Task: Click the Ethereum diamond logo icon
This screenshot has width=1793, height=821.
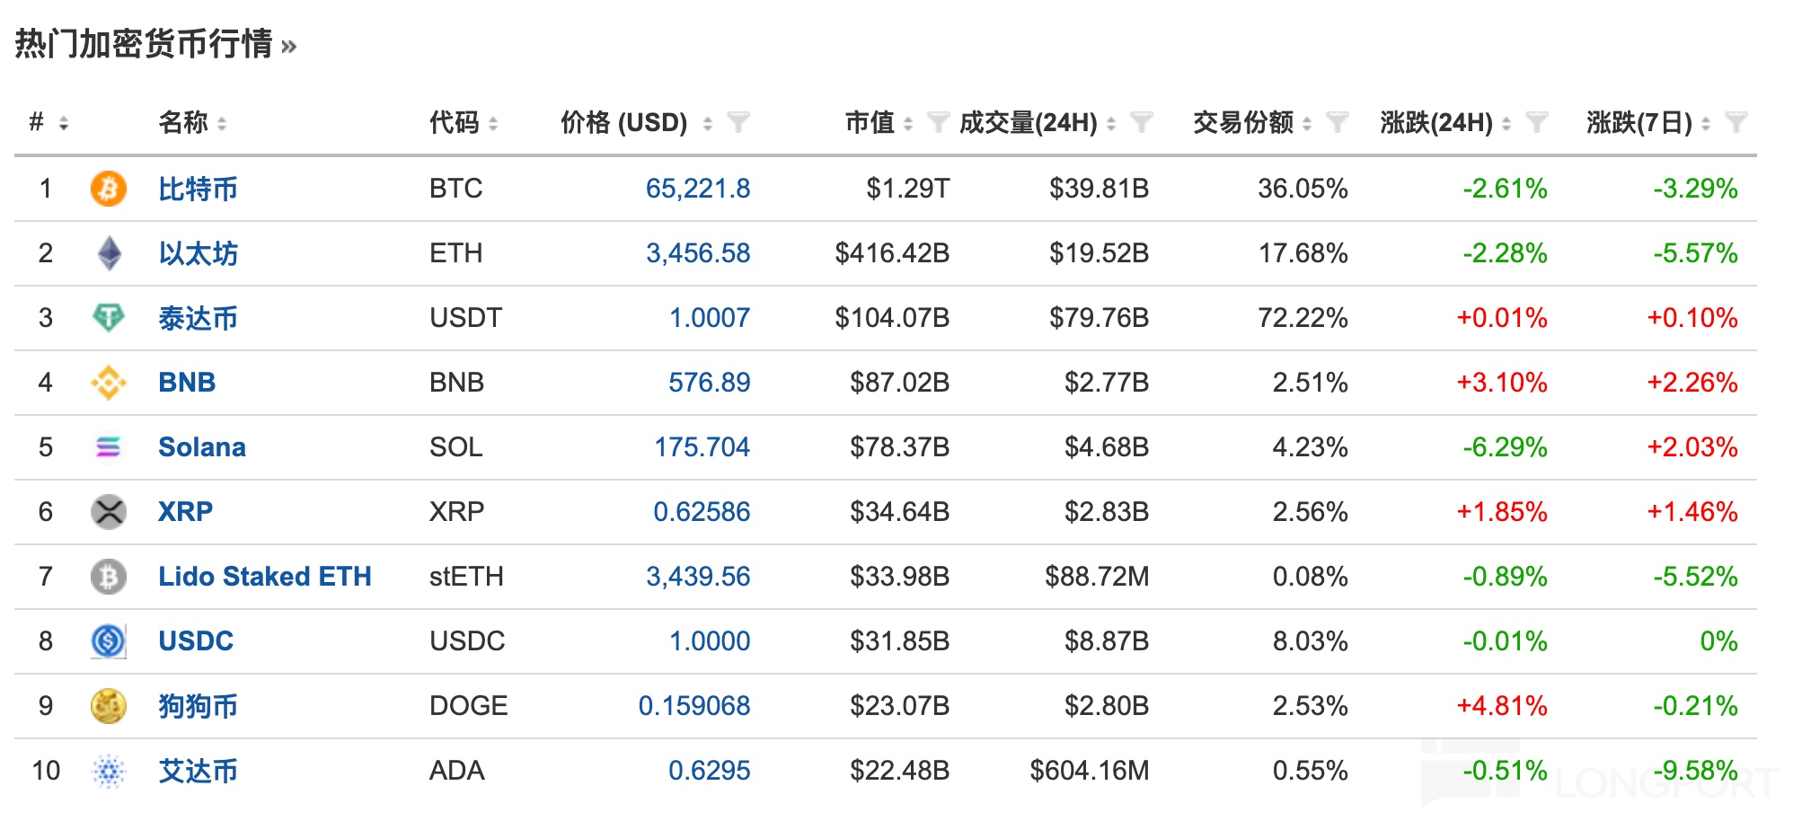Action: click(x=109, y=253)
